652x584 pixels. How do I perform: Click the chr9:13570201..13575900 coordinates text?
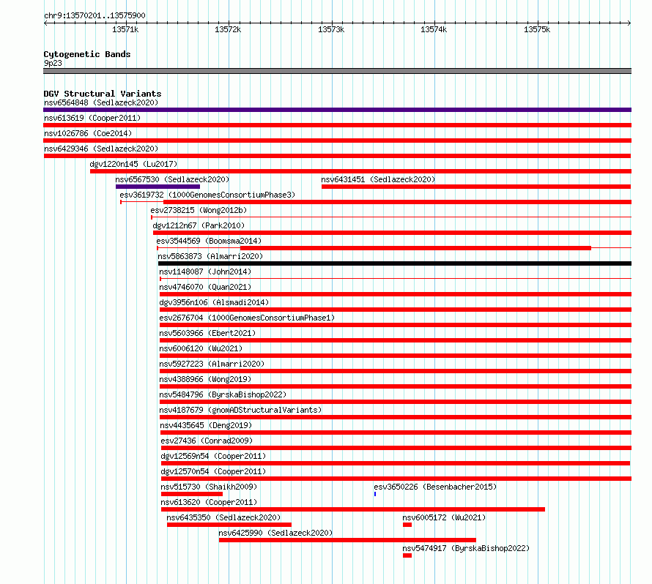tap(95, 16)
